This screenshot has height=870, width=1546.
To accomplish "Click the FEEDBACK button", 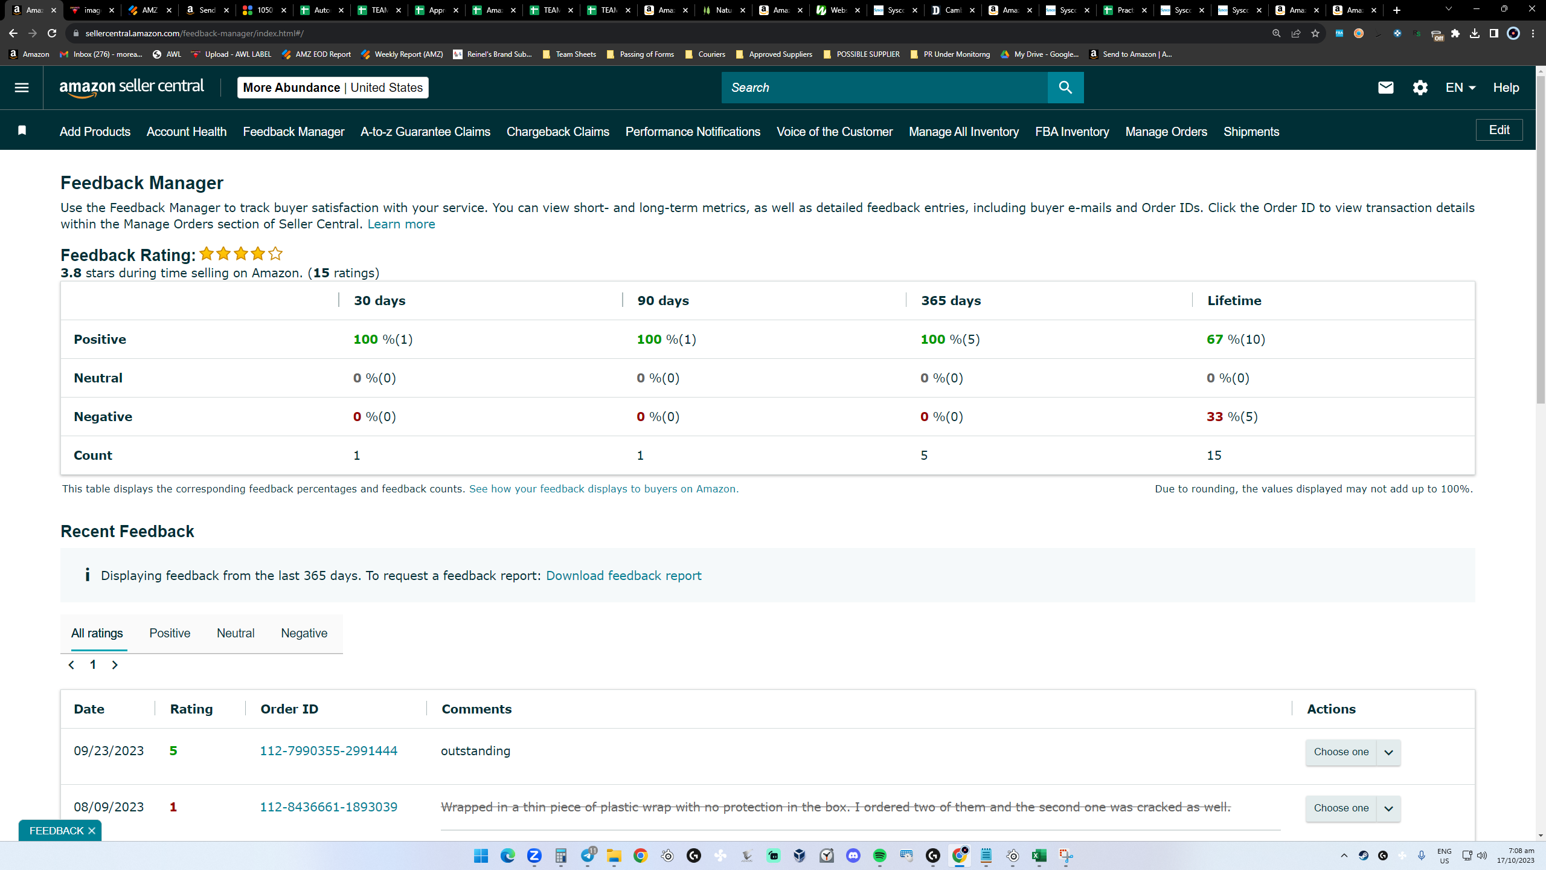I will coord(56,831).
